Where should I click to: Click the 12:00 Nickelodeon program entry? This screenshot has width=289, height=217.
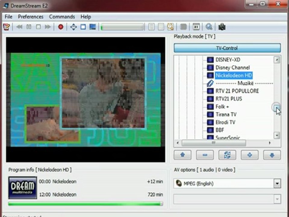pos(58,194)
